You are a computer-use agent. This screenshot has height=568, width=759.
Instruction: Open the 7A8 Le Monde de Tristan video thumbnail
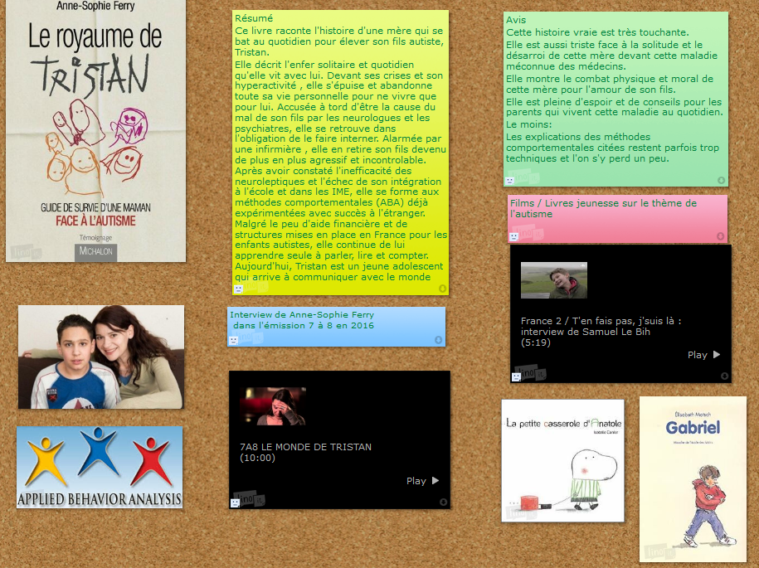[273, 406]
